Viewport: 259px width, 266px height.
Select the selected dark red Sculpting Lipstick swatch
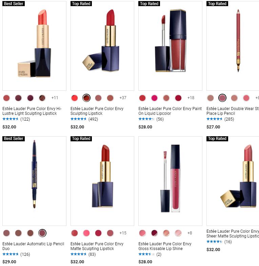tap(86, 98)
